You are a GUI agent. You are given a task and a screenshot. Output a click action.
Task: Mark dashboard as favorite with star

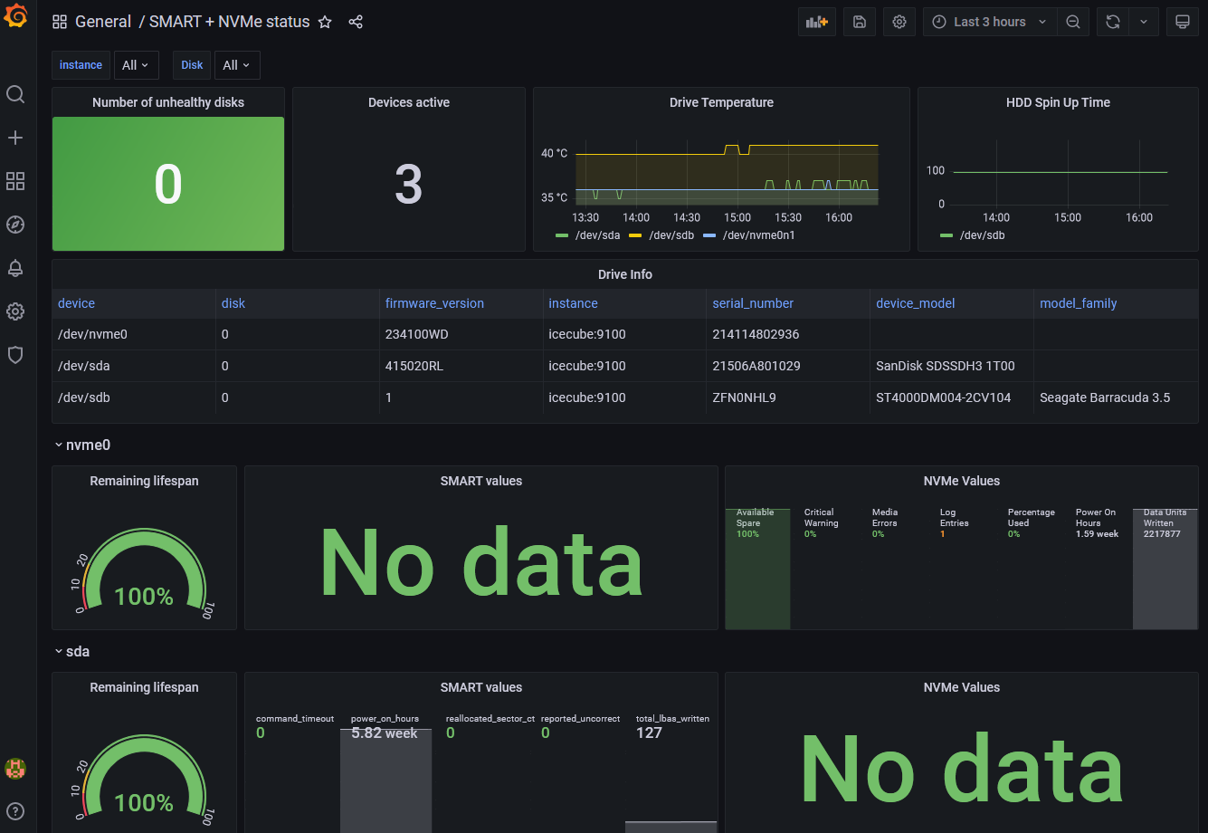point(325,22)
